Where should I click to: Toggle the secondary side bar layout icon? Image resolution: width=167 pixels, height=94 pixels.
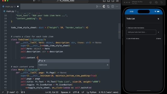(x=113, y=1)
